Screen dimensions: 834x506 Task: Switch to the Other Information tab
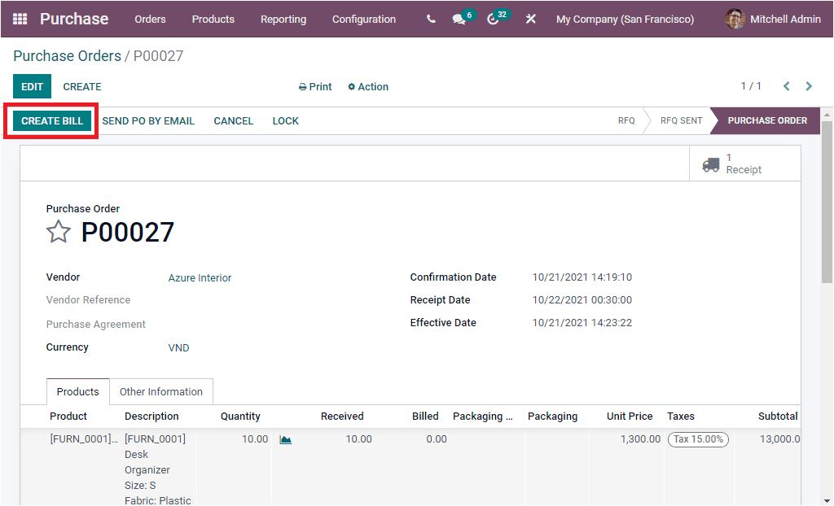(x=160, y=391)
